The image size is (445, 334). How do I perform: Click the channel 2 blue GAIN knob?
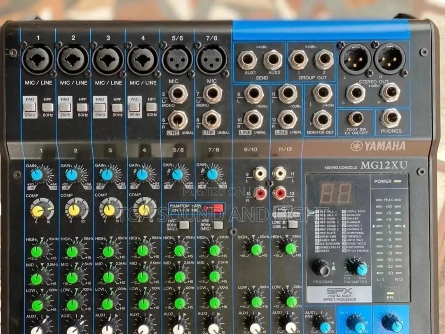[72, 175]
